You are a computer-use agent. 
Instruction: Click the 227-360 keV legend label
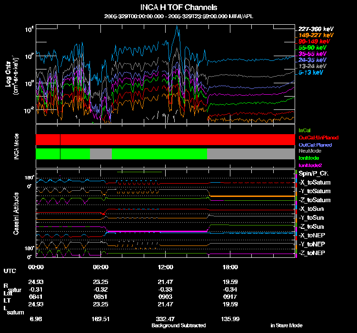coord(316,29)
